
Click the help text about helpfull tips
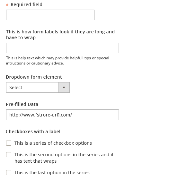(x=58, y=61)
